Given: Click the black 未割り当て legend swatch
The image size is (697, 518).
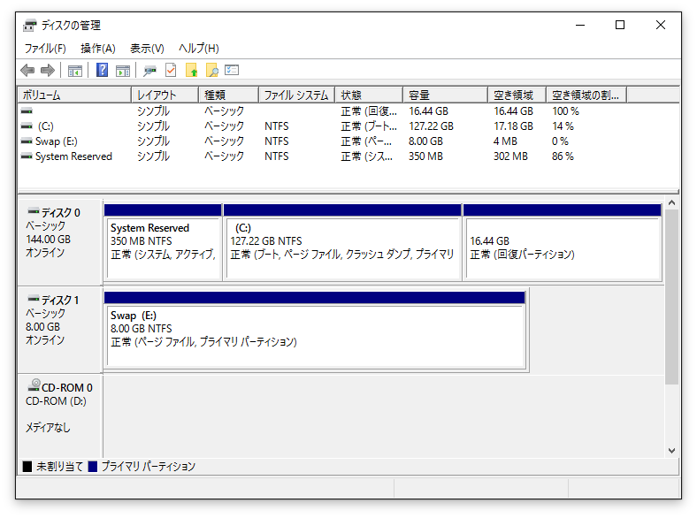Looking at the screenshot, I should [x=27, y=466].
